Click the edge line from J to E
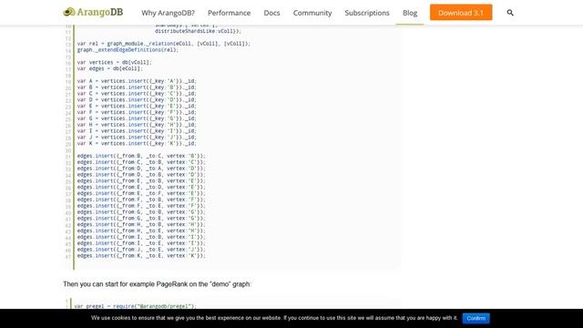 pyautogui.click(x=141, y=250)
